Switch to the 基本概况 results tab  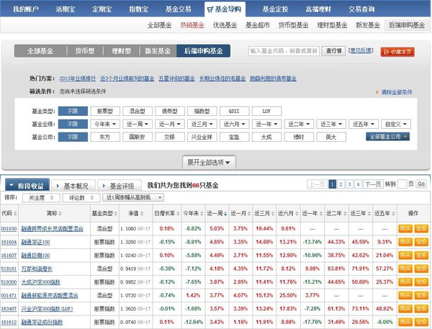[x=73, y=186]
